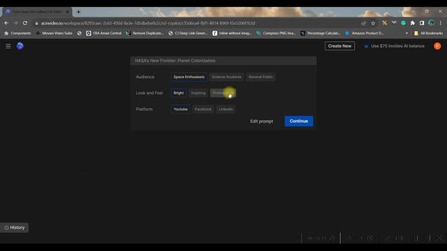Open the hamburger menu in InVideo
The height and width of the screenshot is (251, 447).
[8, 46]
